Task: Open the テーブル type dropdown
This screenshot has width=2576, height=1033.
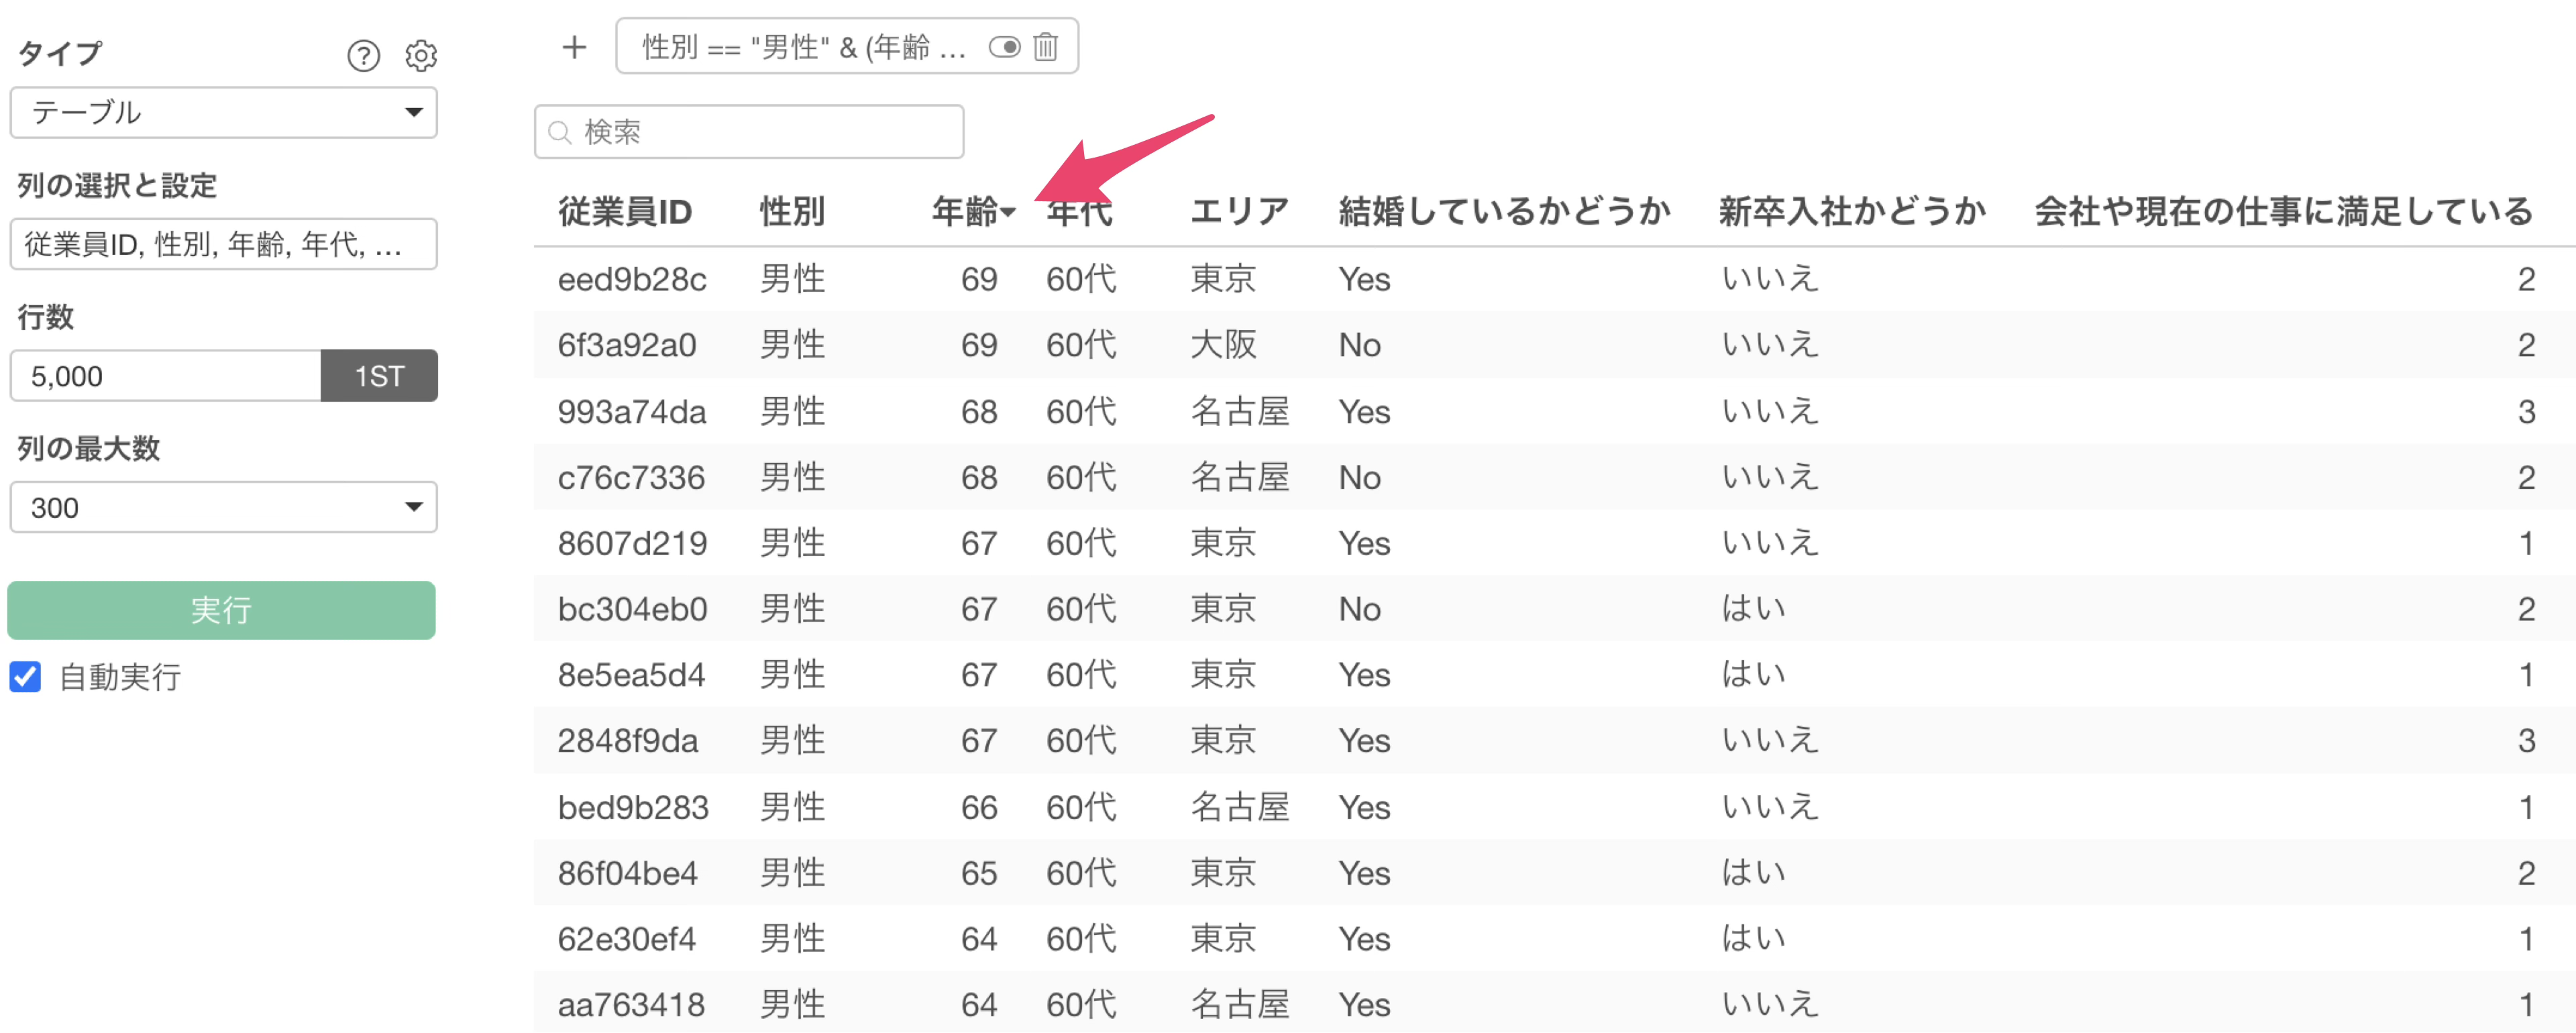Action: pos(223,112)
